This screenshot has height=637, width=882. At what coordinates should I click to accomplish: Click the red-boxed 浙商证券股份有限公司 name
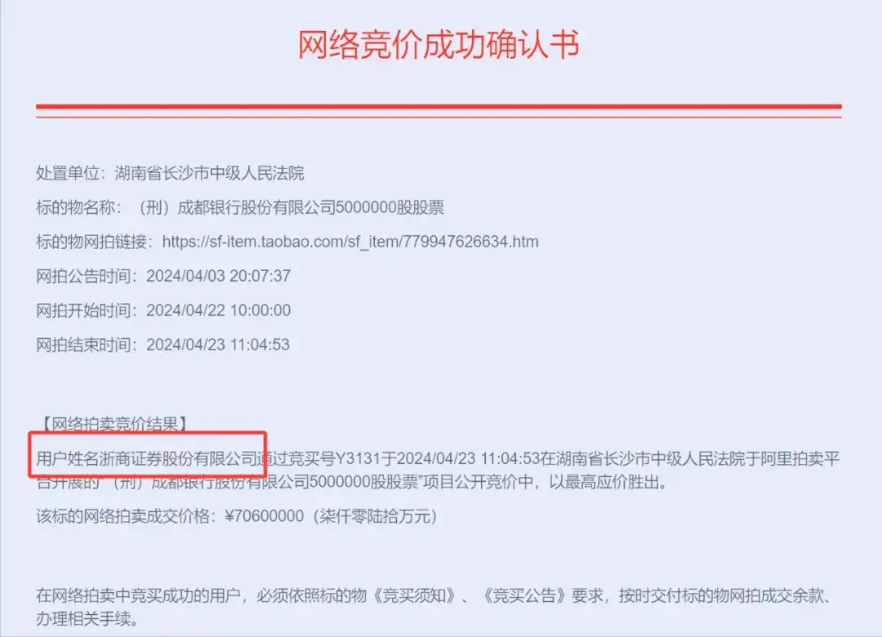coord(178,459)
